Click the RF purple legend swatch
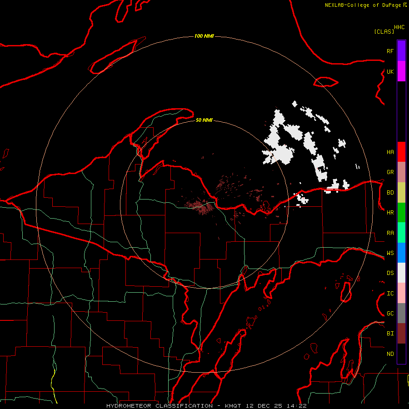 tap(401, 51)
